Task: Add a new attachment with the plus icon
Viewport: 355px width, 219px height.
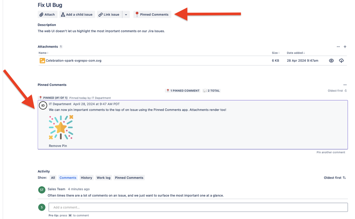Action: coord(345,46)
